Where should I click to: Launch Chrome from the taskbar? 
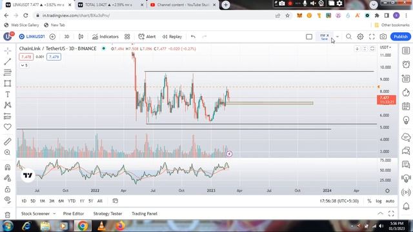[x=83, y=226]
